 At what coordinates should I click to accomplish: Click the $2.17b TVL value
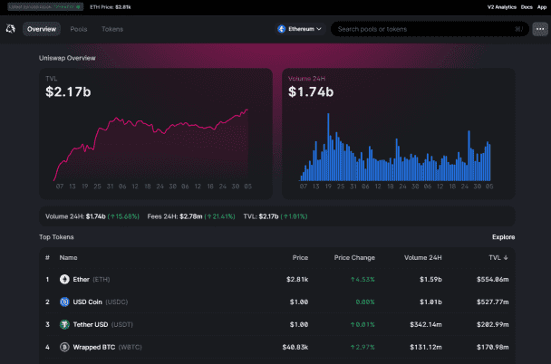(x=68, y=92)
